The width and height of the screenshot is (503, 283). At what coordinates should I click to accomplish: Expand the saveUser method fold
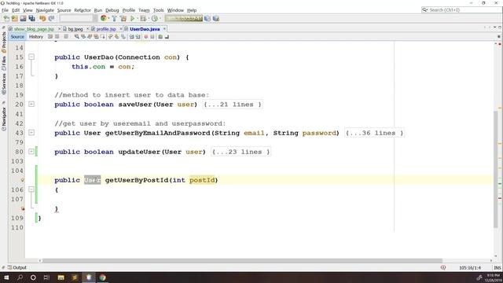[31, 104]
